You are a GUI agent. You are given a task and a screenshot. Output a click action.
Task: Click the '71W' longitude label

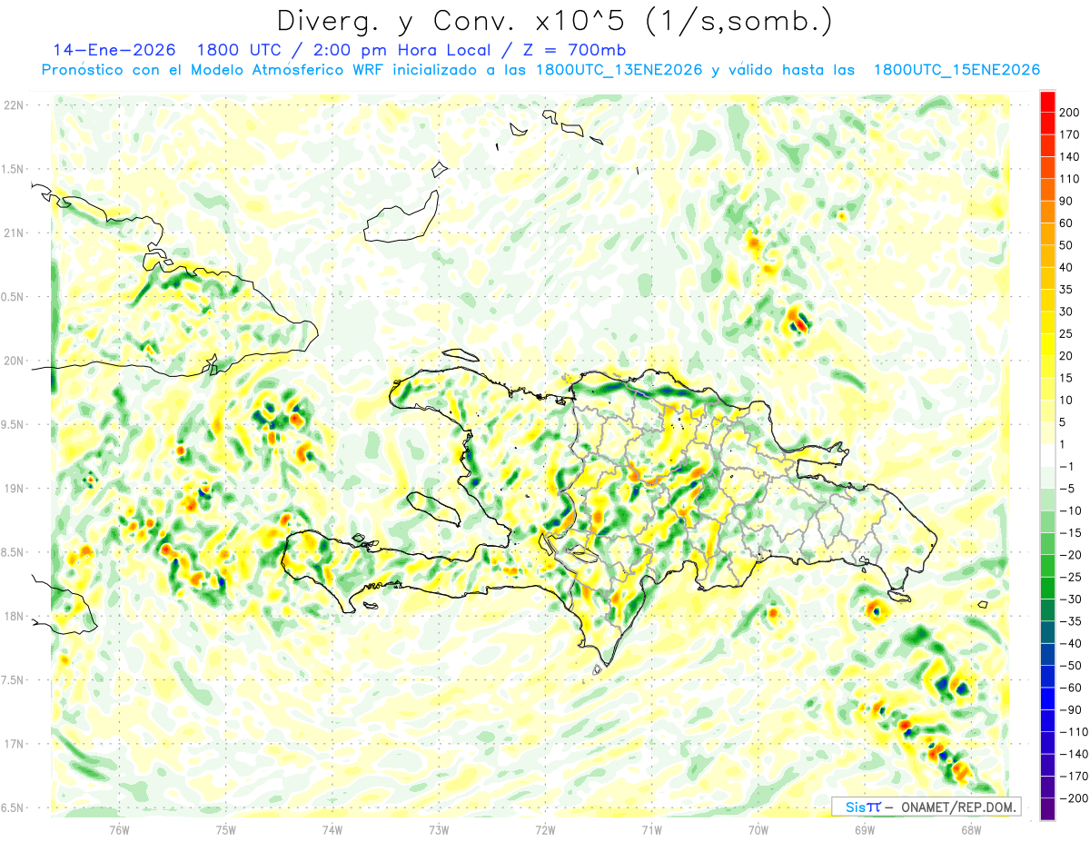pyautogui.click(x=651, y=828)
